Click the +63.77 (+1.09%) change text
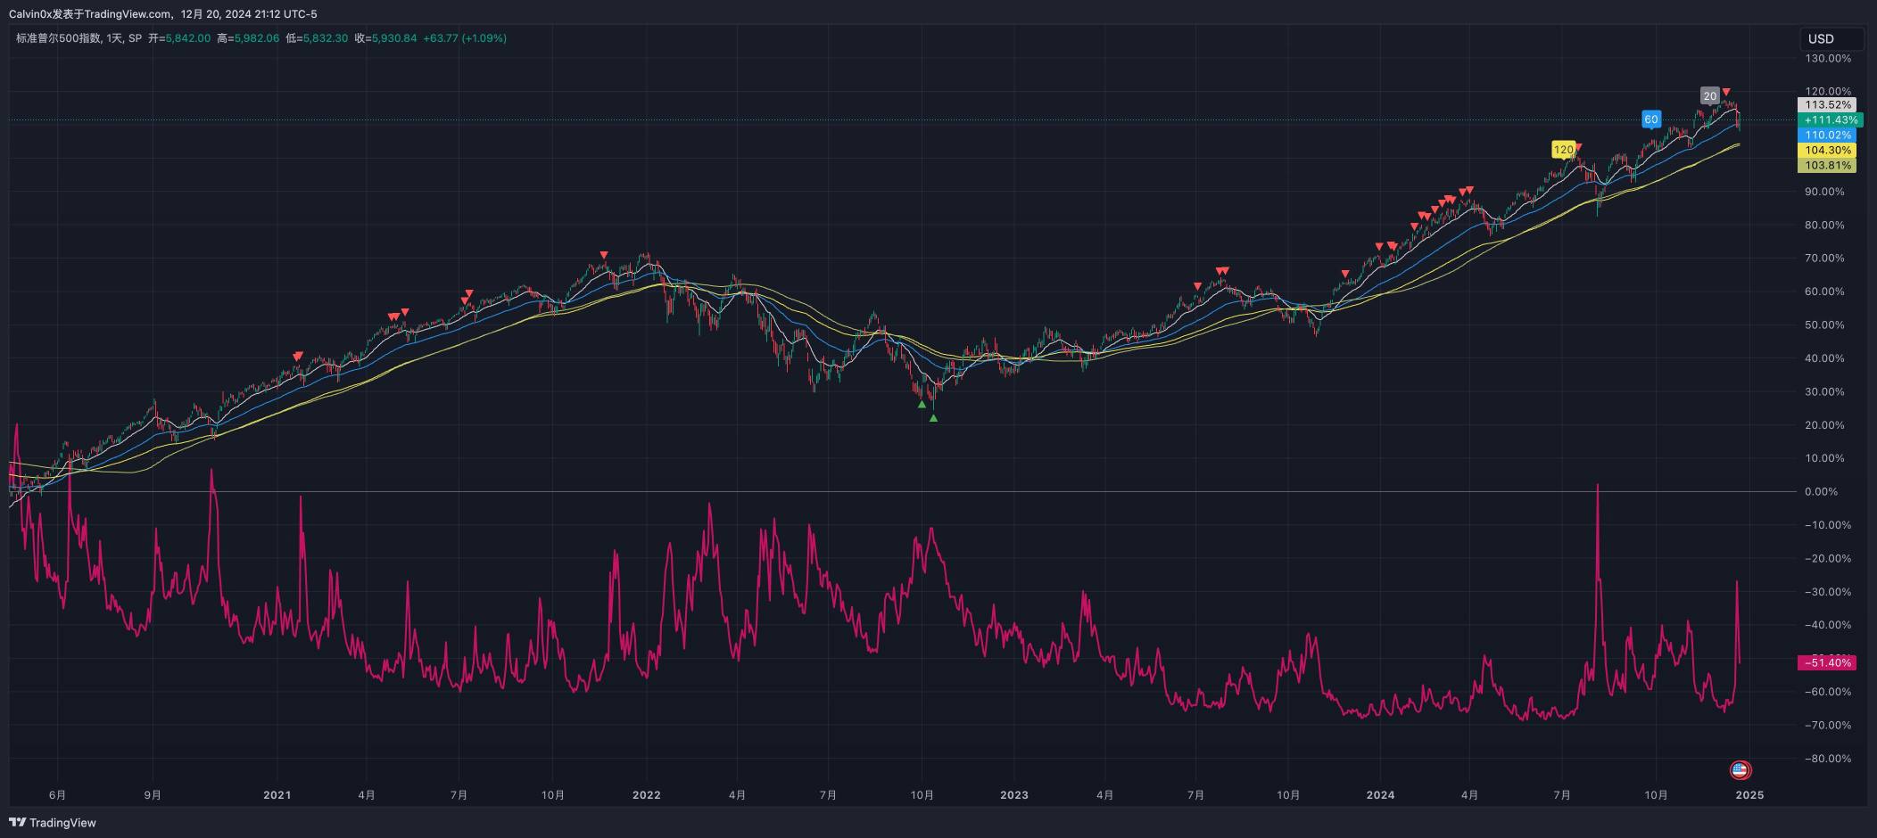 (465, 38)
